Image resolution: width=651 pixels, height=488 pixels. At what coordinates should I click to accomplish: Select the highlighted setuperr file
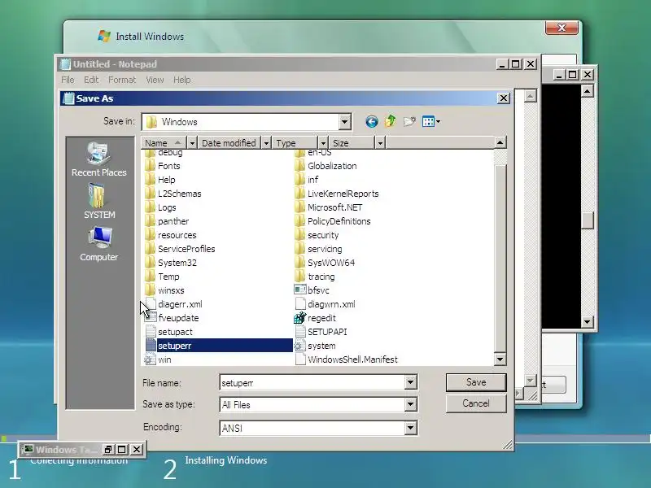[218, 346]
